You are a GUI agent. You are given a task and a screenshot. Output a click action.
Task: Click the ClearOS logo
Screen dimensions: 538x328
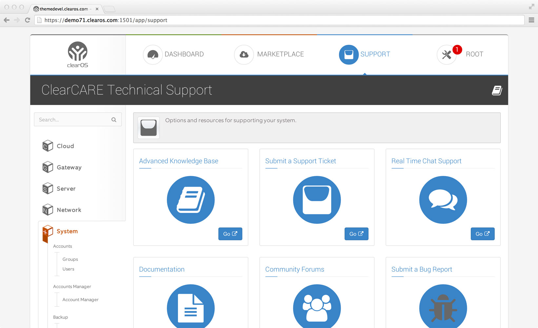pyautogui.click(x=78, y=55)
